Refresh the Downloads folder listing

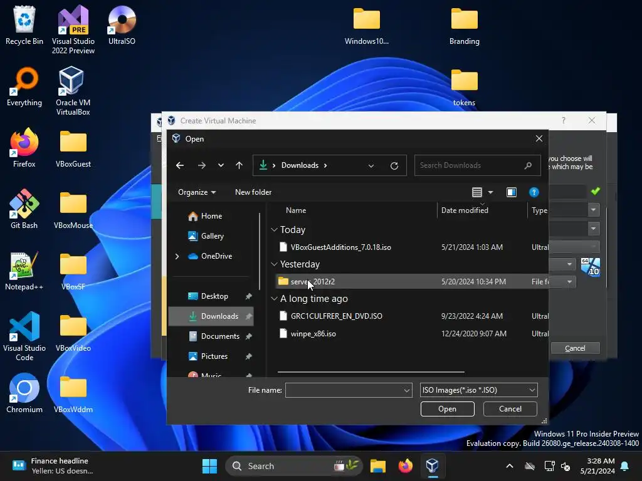[x=394, y=165]
